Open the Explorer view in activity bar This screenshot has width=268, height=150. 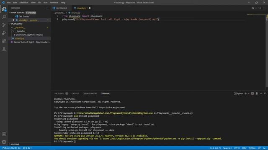tap(4, 9)
